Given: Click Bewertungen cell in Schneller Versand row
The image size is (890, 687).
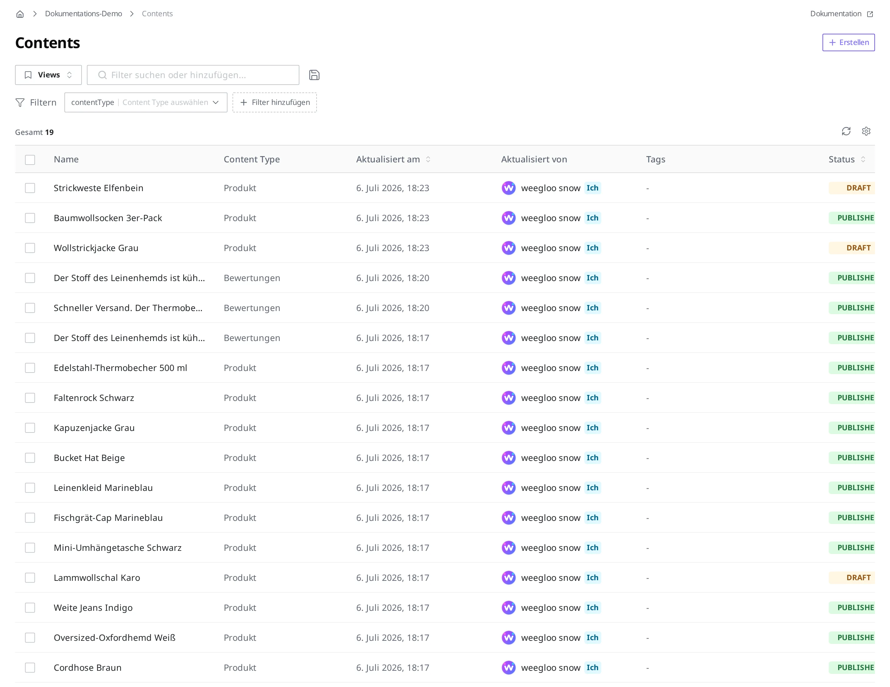Looking at the screenshot, I should pos(252,308).
